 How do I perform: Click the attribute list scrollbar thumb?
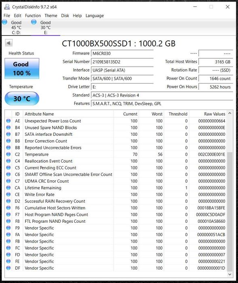tap(229, 212)
